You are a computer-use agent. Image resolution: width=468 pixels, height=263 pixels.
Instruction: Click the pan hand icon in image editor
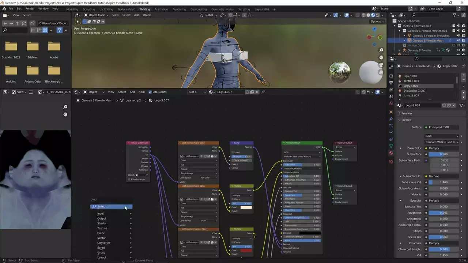pos(65,114)
